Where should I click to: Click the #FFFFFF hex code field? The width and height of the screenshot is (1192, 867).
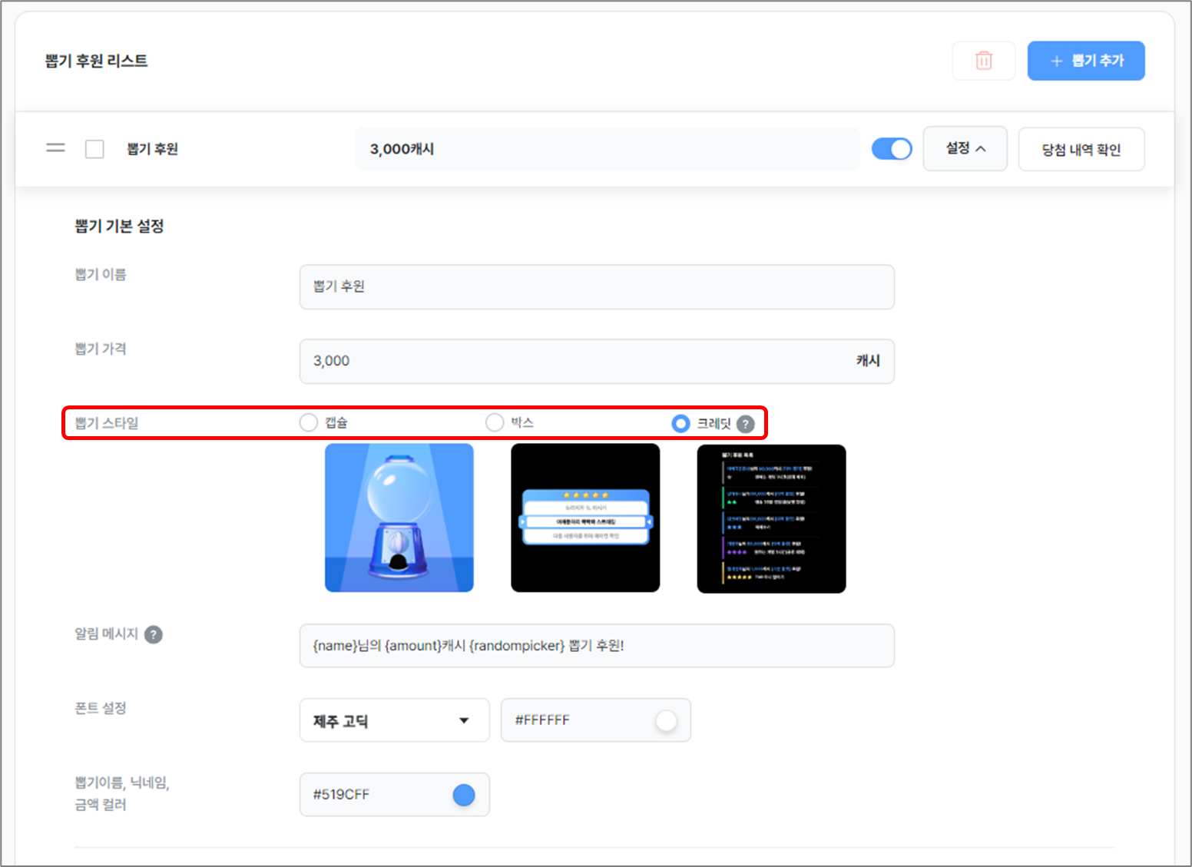(x=596, y=720)
